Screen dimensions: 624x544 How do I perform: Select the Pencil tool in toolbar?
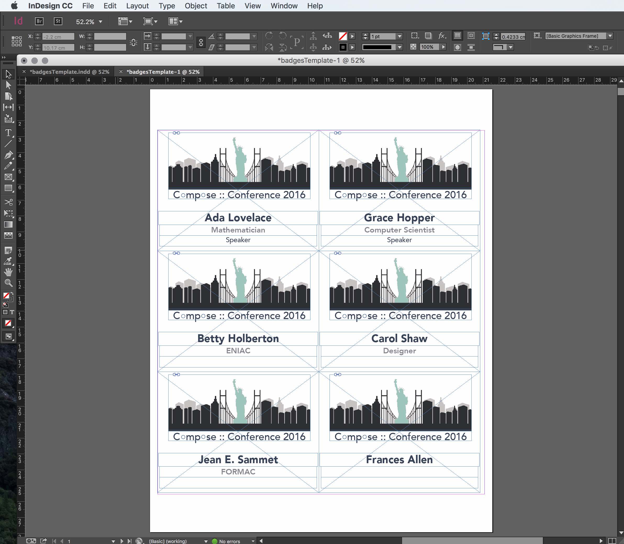(8, 165)
